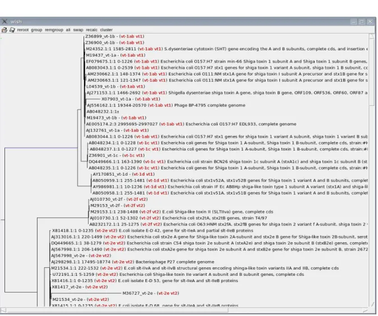The height and width of the screenshot is (316, 378).
Task: Click the save icon in toolbar
Action: point(12,30)
